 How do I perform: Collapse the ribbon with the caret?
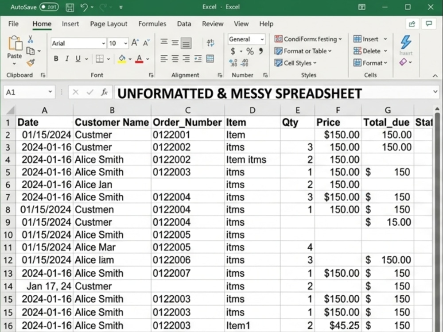435,75
